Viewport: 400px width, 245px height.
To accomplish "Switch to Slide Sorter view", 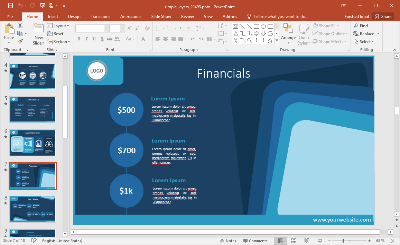I will pyautogui.click(x=294, y=241).
